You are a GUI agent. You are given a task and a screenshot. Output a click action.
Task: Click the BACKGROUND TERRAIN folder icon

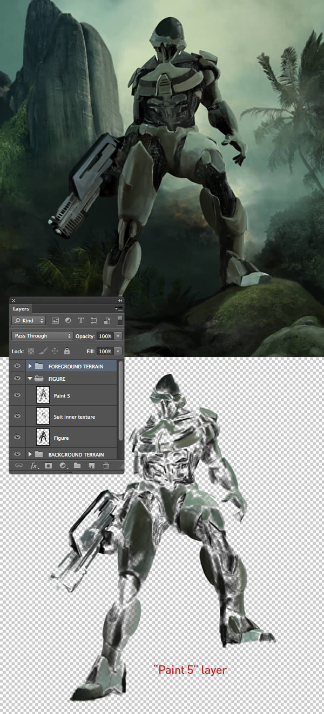click(x=39, y=454)
